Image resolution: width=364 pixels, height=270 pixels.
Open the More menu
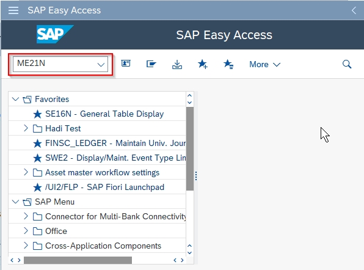coord(264,64)
